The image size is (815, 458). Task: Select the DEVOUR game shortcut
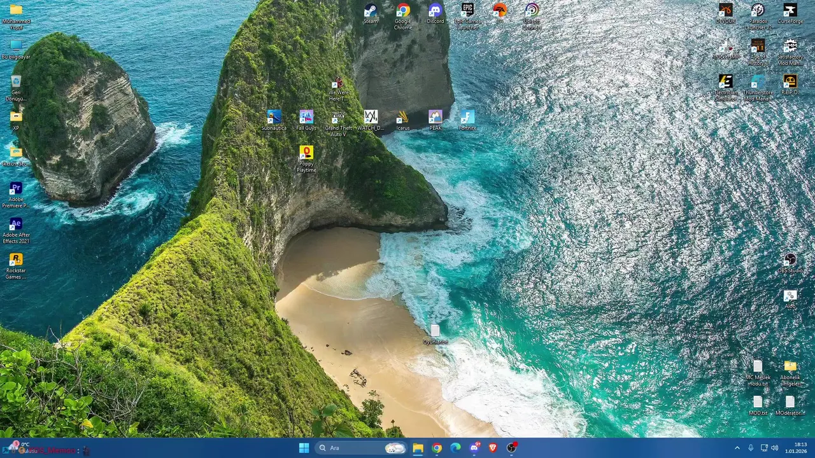click(x=725, y=14)
